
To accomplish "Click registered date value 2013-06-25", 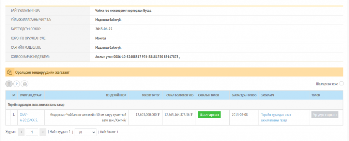I will [104, 29].
